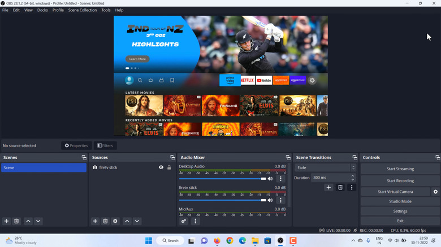Image resolution: width=441 pixels, height=247 pixels.
Task: Click Exit button in Controls
Action: pyautogui.click(x=400, y=221)
